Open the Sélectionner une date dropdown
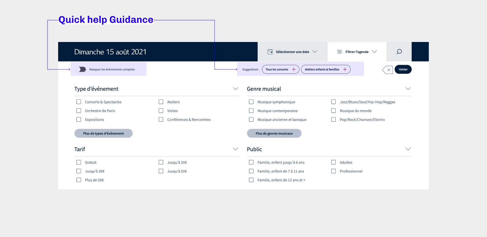The height and width of the screenshot is (237, 487). (292, 52)
